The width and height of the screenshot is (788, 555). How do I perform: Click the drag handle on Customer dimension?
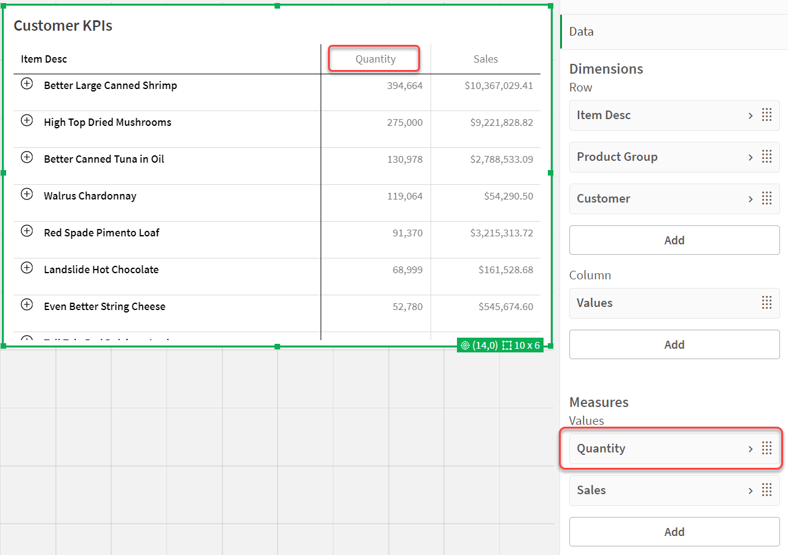pos(766,198)
